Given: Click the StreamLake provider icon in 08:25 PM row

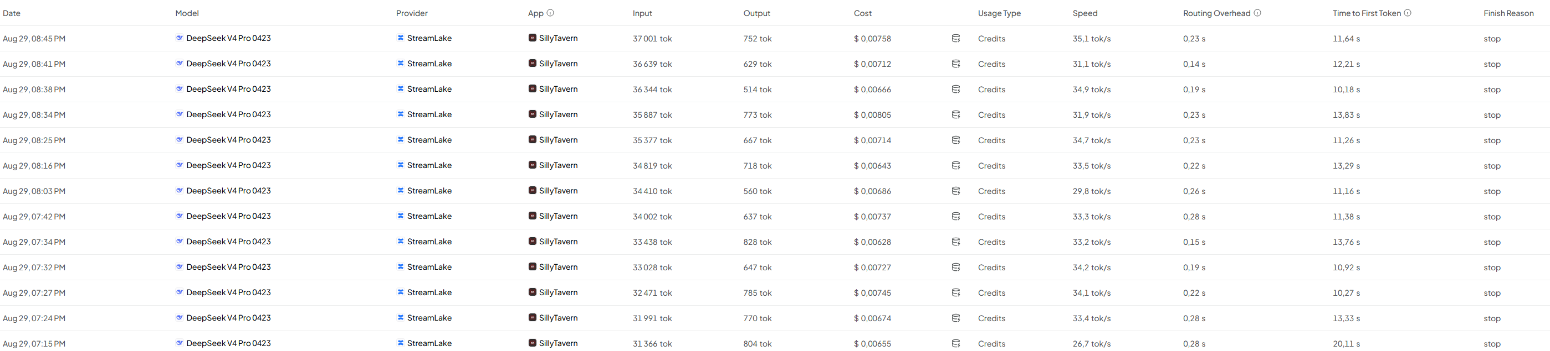Looking at the screenshot, I should 400,139.
